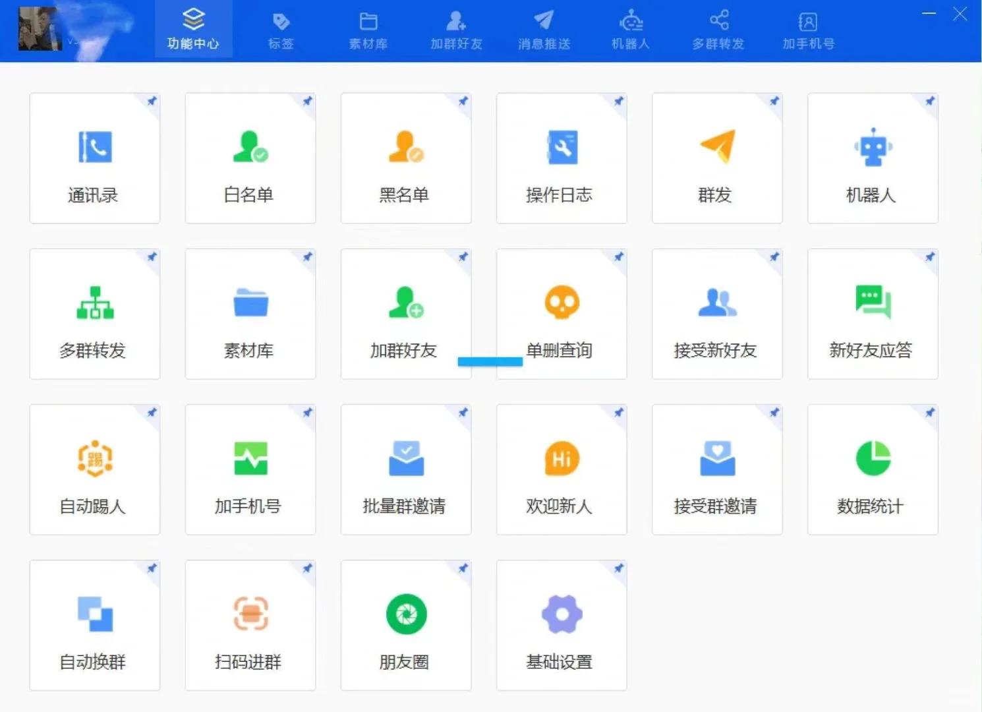
Task: Open the 素材库 material library card
Action: (x=250, y=314)
